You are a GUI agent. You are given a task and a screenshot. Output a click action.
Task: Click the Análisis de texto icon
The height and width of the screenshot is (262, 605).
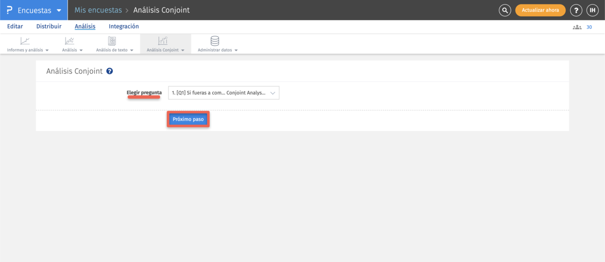[x=112, y=41]
